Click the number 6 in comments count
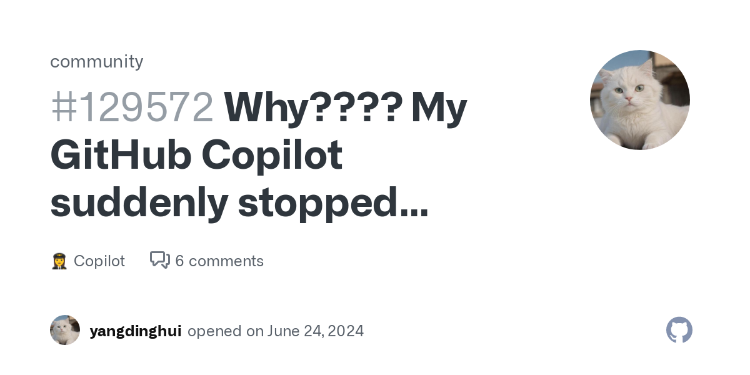The image size is (750, 375). pyautogui.click(x=179, y=261)
